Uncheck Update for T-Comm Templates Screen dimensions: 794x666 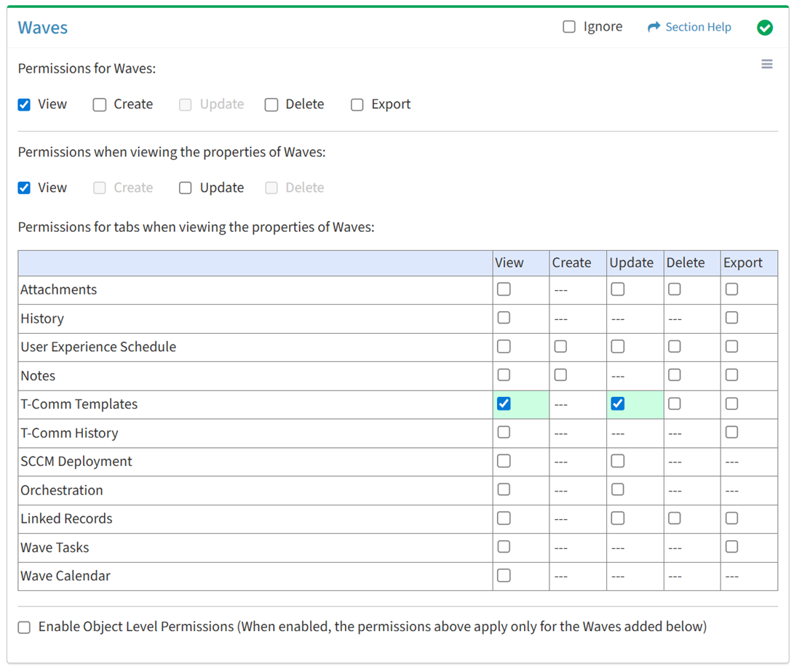click(618, 404)
